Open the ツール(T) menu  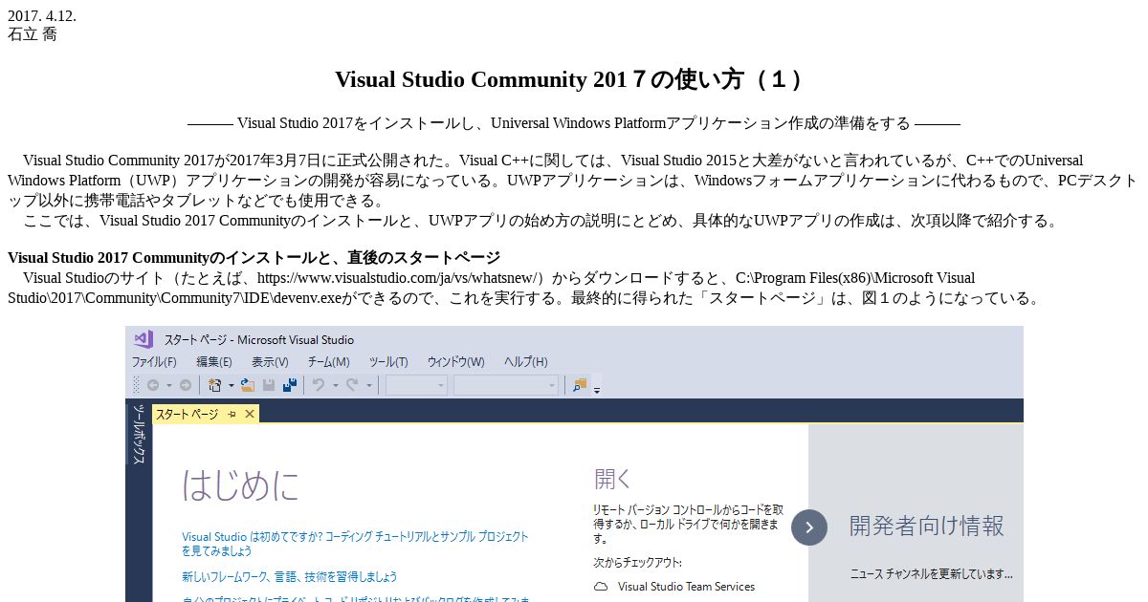pos(388,362)
